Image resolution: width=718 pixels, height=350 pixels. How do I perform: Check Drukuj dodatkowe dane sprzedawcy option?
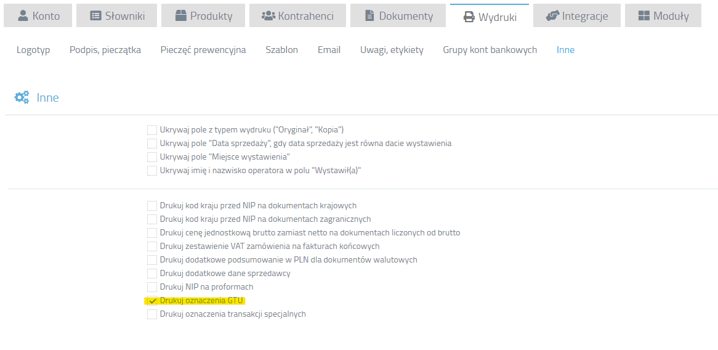coord(152,274)
